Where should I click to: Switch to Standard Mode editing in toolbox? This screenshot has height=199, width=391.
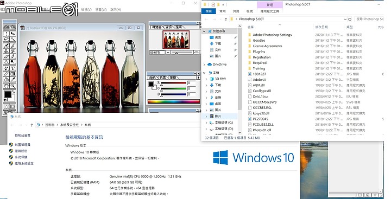coord(7,107)
